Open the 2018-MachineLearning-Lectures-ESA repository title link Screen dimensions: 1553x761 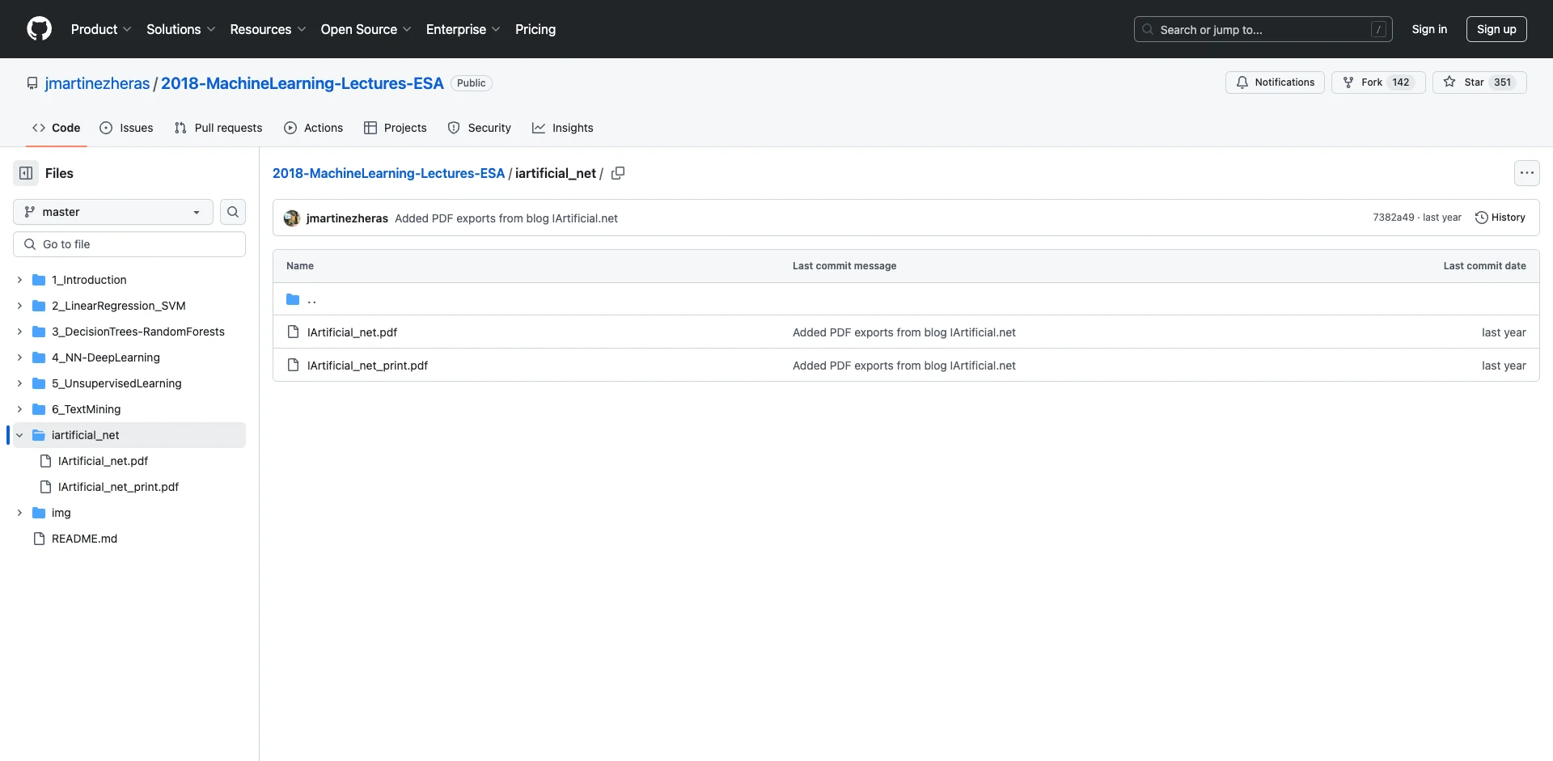pos(302,83)
